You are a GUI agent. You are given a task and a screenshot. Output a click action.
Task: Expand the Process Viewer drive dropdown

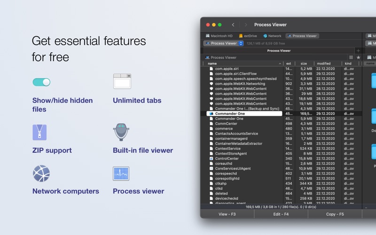[223, 43]
